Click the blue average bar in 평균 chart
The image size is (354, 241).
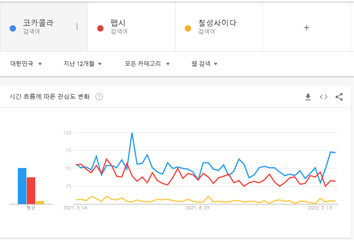pos(22,186)
